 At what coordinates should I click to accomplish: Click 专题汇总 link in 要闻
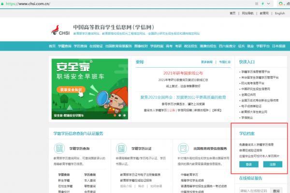225,62
